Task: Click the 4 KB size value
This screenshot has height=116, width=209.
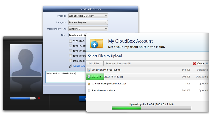Action: click(188, 84)
